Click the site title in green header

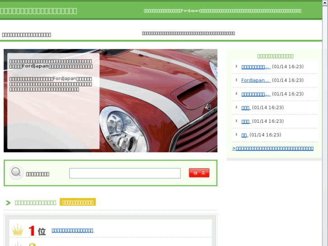click(x=39, y=11)
